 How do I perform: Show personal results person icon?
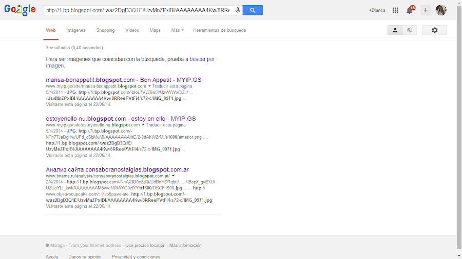395,30
